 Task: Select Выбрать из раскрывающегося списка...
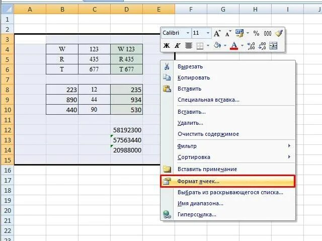click(x=228, y=192)
